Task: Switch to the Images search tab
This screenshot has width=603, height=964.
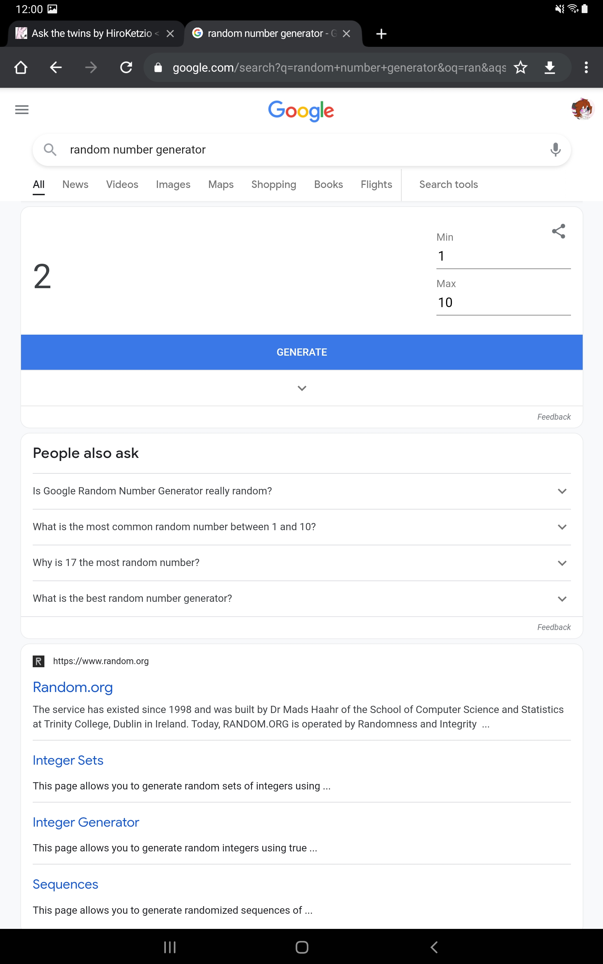Action: click(173, 184)
